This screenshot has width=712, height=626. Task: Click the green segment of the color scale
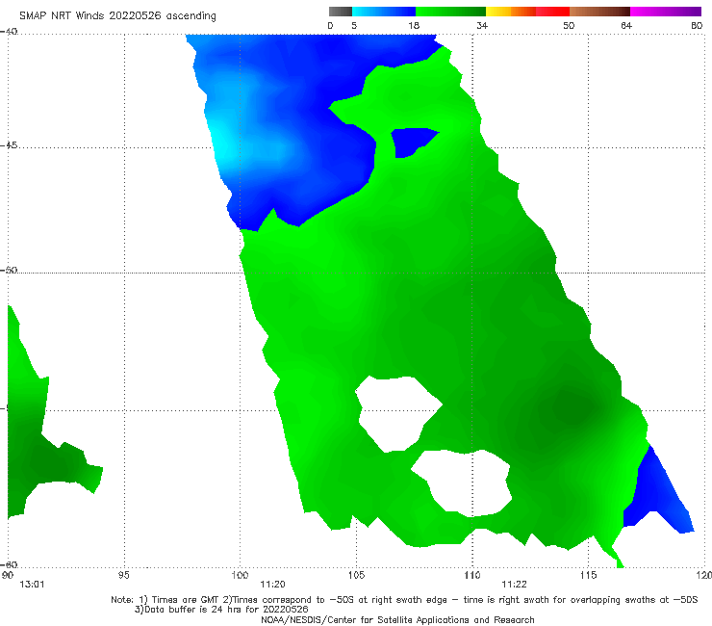pos(450,12)
